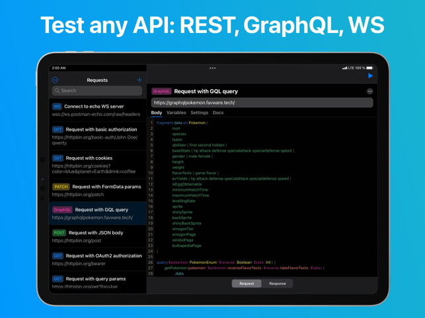The width and height of the screenshot is (425, 318).
Task: Open the Docs tab
Action: click(218, 113)
